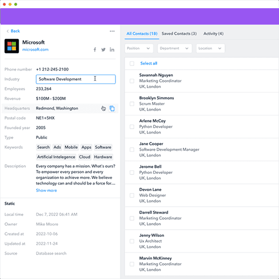Click the Revenue value $100M - $200M

(x=51, y=98)
